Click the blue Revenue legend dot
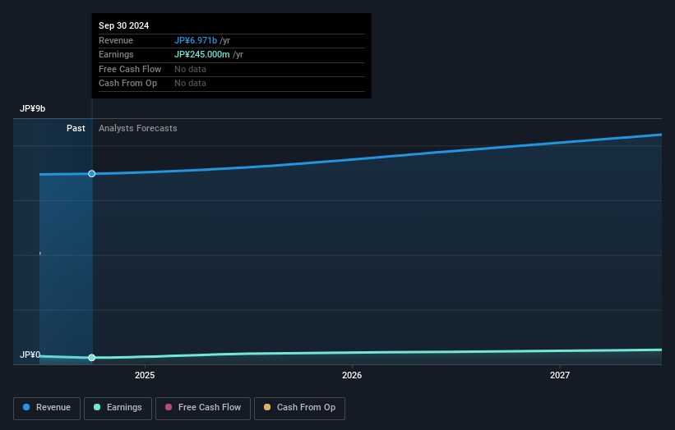This screenshot has height=430, width=675. pyautogui.click(x=26, y=407)
